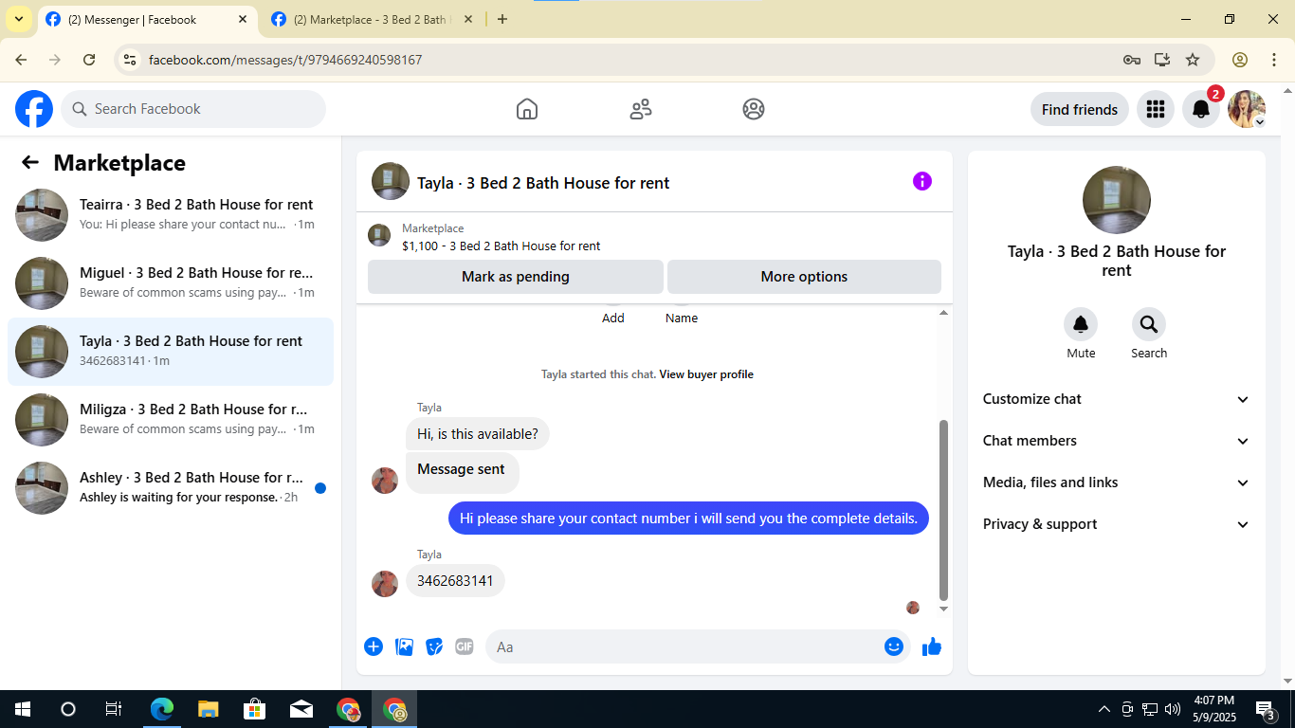Viewport: 1295px width, 728px height.
Task: Click chat scroll up arrow
Action: tap(943, 313)
